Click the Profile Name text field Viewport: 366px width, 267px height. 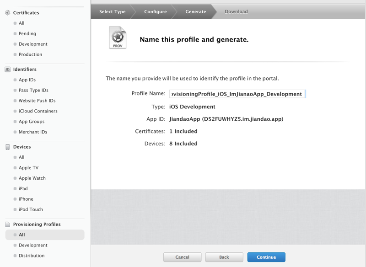pos(237,94)
